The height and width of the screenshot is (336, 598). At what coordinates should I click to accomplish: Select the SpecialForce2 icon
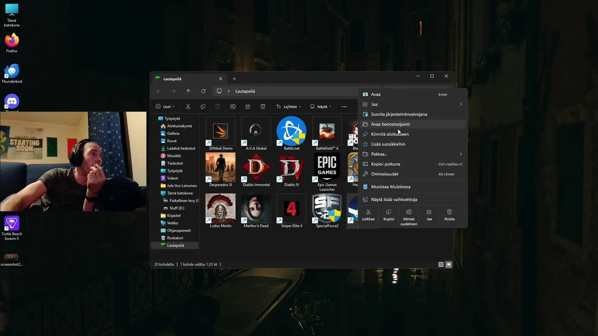(x=327, y=209)
